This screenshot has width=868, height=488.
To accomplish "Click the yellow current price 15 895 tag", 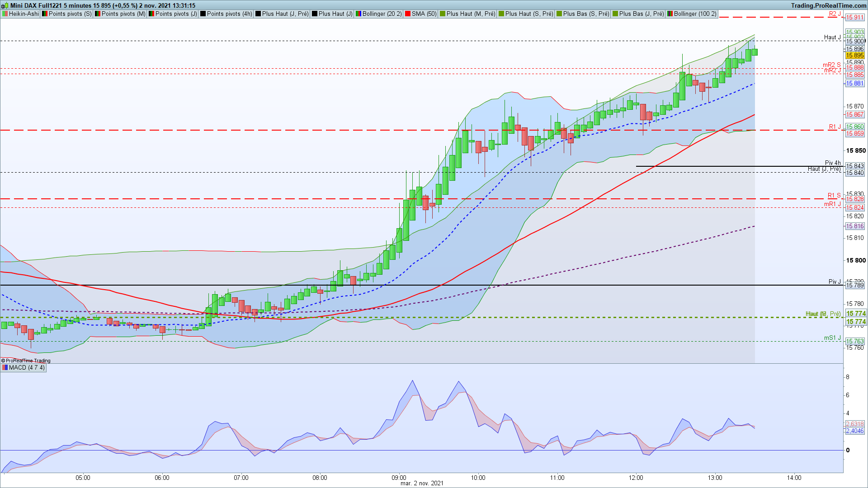I will 854,56.
